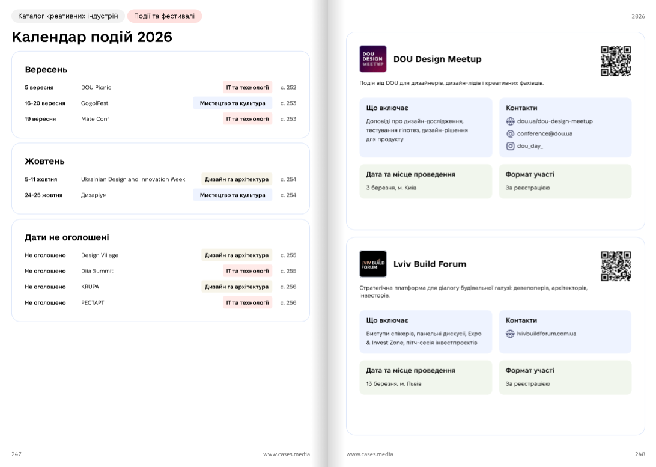
Task: Click the Lviv Build Forum logo thumbnail
Action: 373,264
